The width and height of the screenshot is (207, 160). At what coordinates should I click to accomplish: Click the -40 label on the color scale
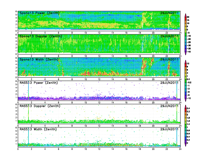pyautogui.click(x=189, y=52)
